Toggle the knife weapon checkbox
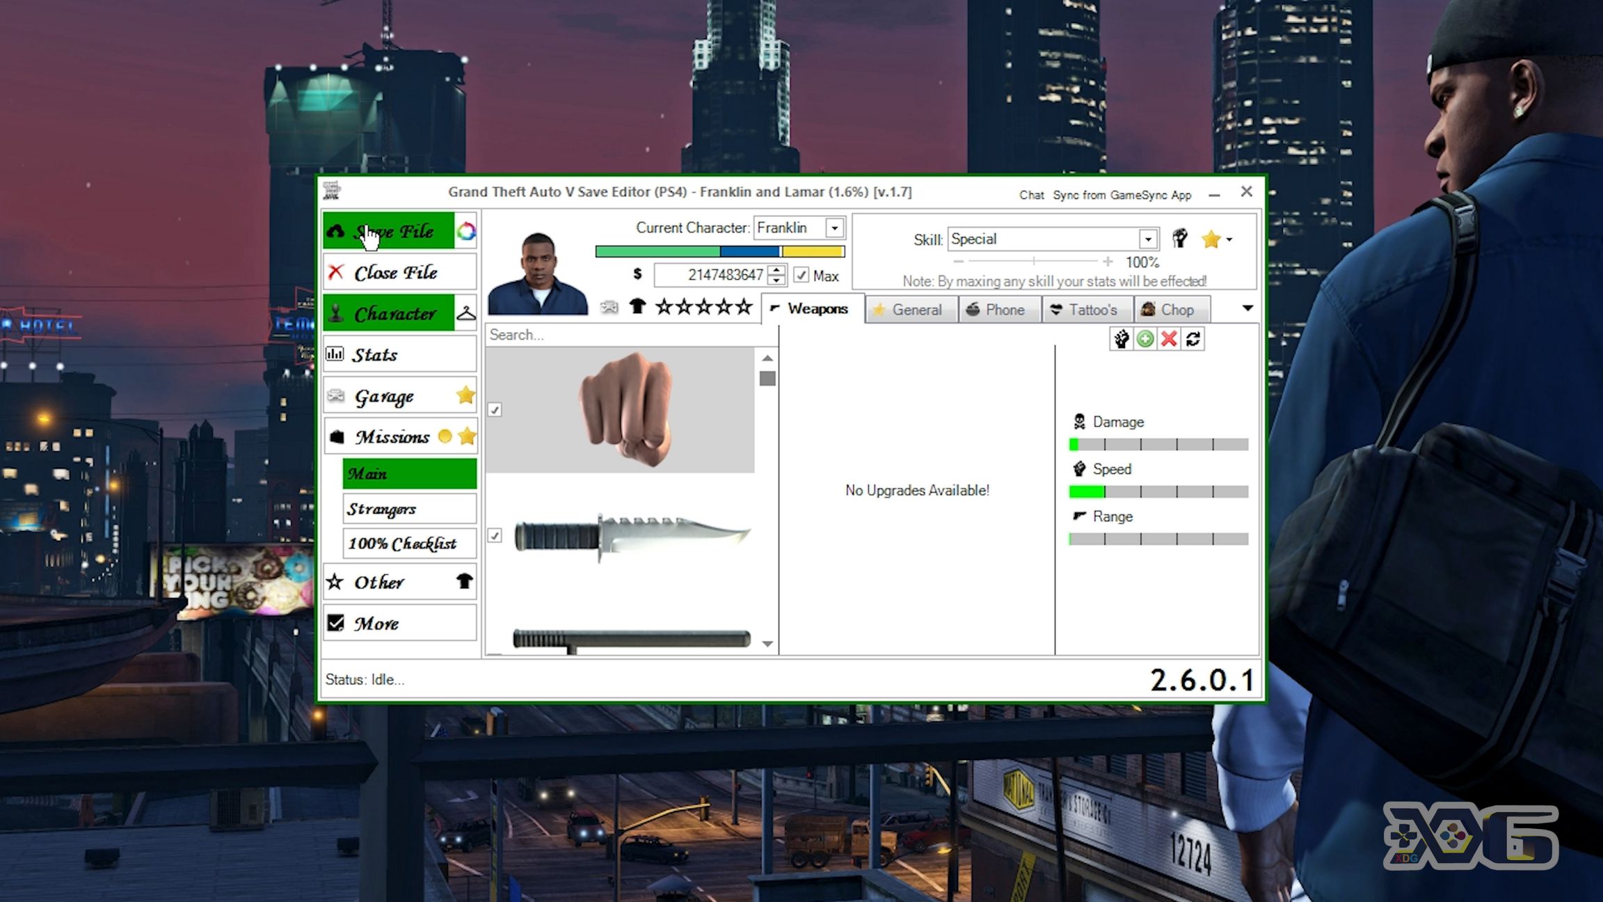 point(495,535)
